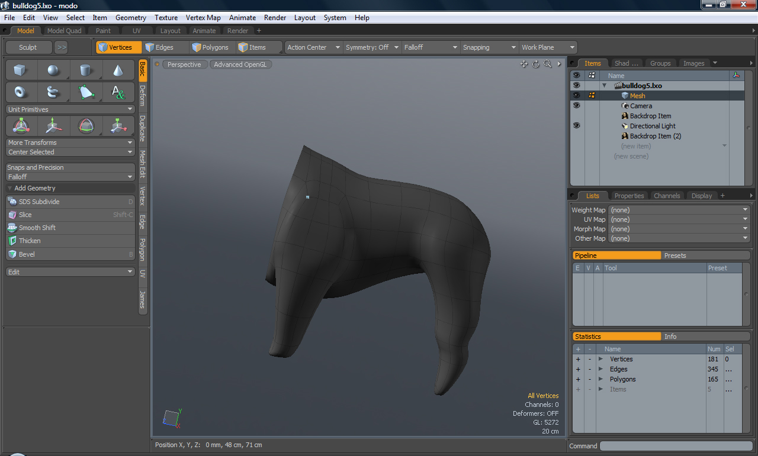Click the Info button beside Statistics
The image size is (758, 456).
705,337
